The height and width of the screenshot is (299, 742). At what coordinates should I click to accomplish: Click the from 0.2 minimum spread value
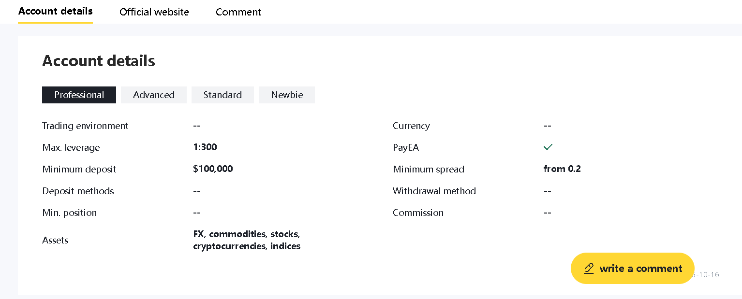tap(562, 169)
